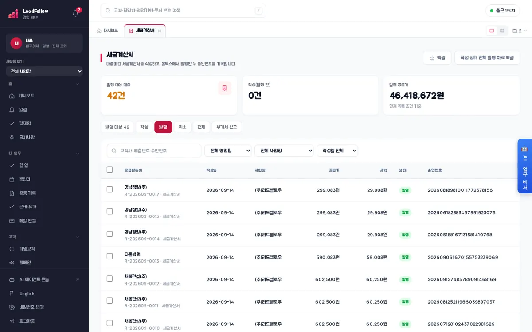This screenshot has height=332, width=532.
Task: Sort by the 작성일 column header
Action: (x=211, y=170)
